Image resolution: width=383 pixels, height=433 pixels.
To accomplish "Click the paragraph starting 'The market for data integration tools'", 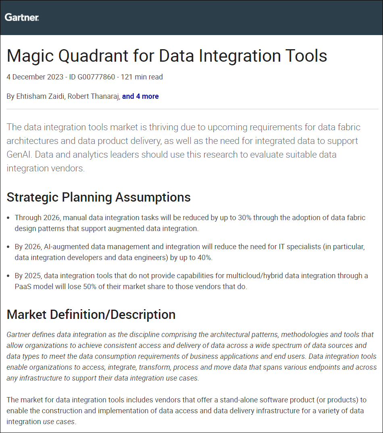I will tap(185, 410).
